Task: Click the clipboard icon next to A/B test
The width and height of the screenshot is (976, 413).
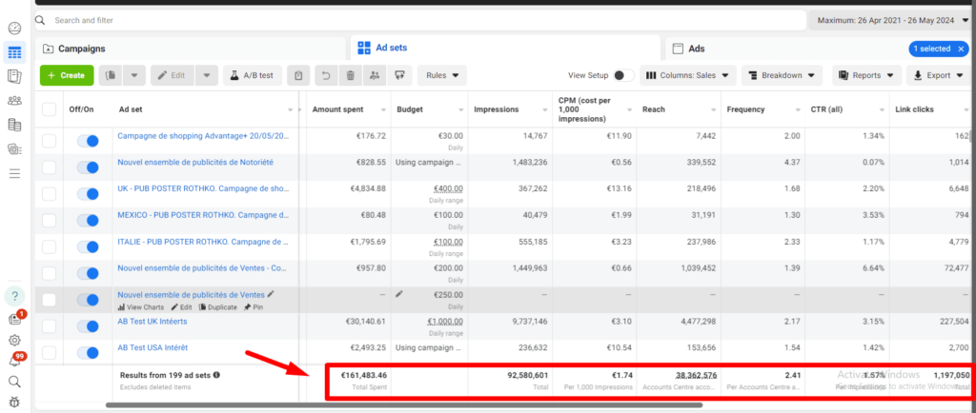Action: (298, 75)
